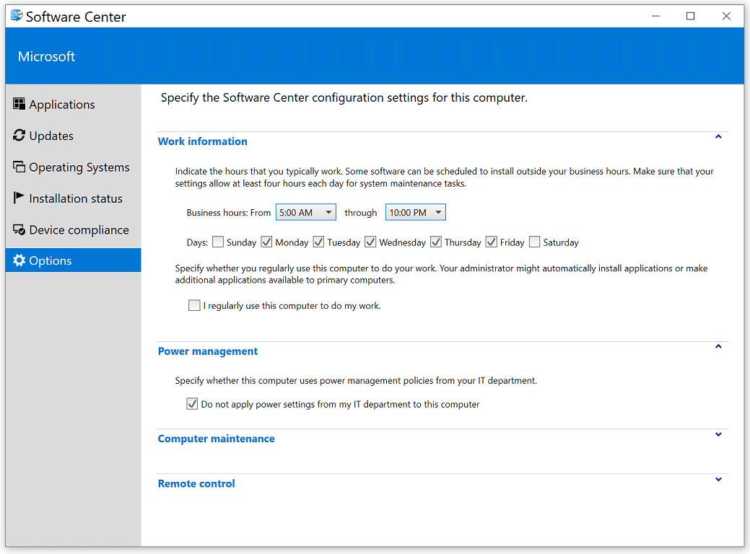Enable Sunday as a business day
This screenshot has height=554, width=750.
(218, 242)
